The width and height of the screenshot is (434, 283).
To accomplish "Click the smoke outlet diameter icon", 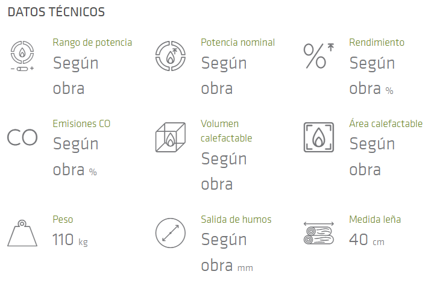I will 171,232.
